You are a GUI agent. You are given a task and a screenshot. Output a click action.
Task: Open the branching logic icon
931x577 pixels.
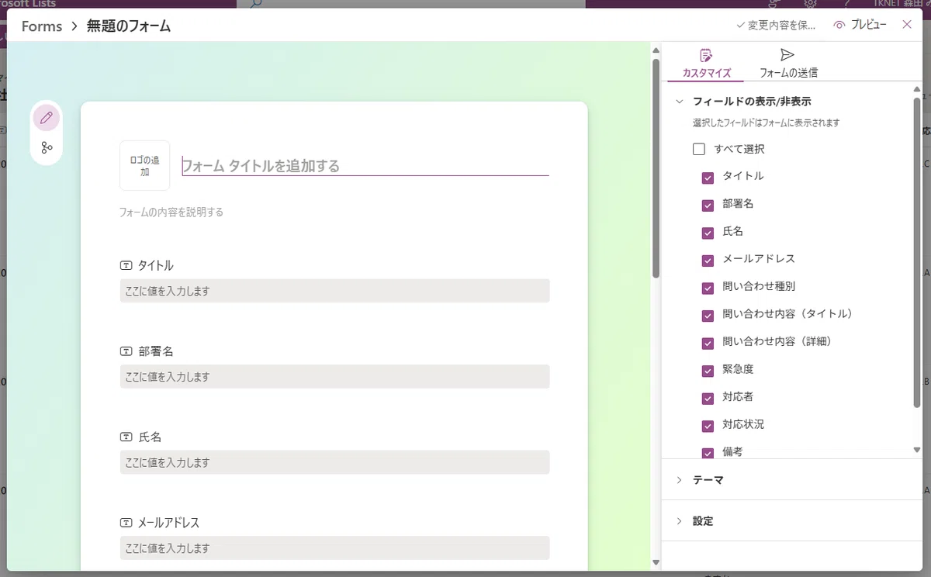47,147
